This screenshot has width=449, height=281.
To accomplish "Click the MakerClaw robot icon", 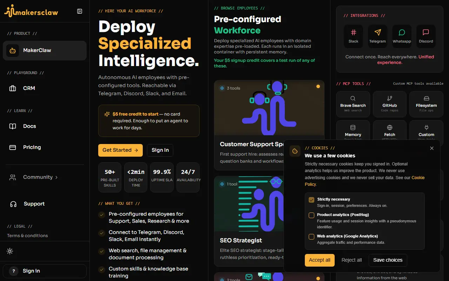I will pos(13,51).
